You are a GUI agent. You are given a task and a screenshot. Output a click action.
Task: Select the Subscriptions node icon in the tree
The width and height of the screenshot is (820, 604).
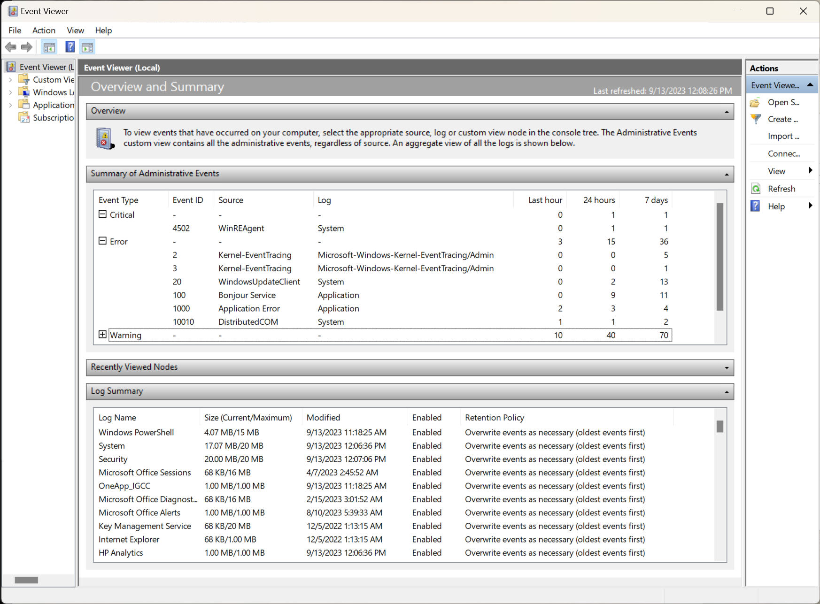24,117
